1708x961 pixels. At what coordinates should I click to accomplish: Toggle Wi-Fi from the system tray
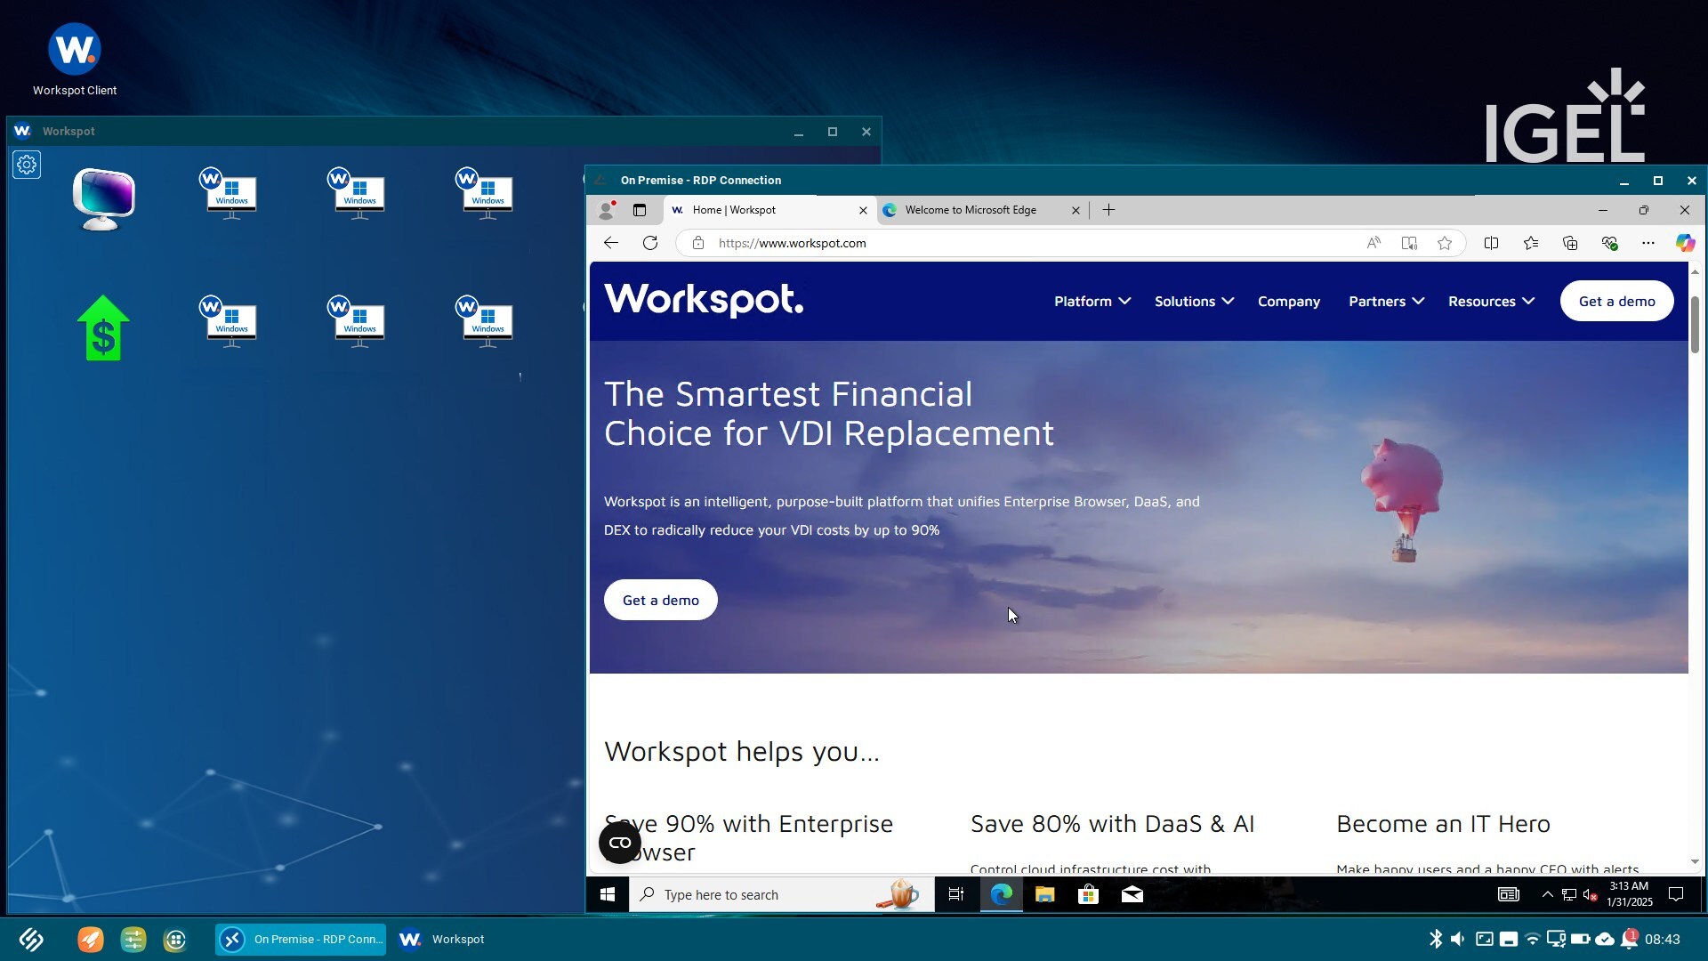1532,939
